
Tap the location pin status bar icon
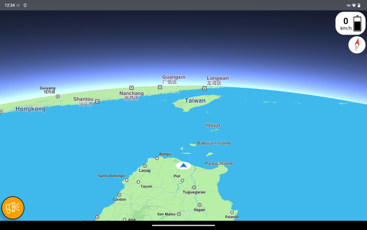pyautogui.click(x=25, y=5)
